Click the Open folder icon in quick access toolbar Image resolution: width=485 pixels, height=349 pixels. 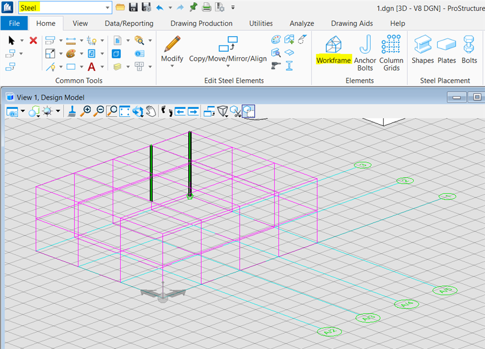120,8
